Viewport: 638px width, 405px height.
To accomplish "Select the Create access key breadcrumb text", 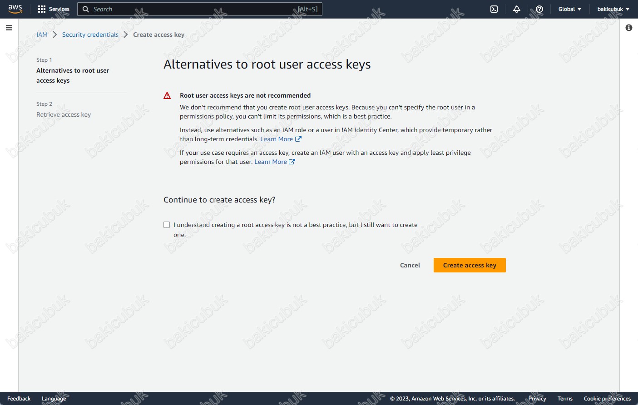I will coord(158,35).
